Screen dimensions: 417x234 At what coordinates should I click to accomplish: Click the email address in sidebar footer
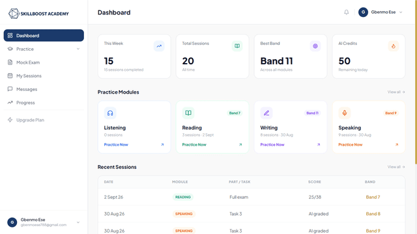click(x=44, y=225)
